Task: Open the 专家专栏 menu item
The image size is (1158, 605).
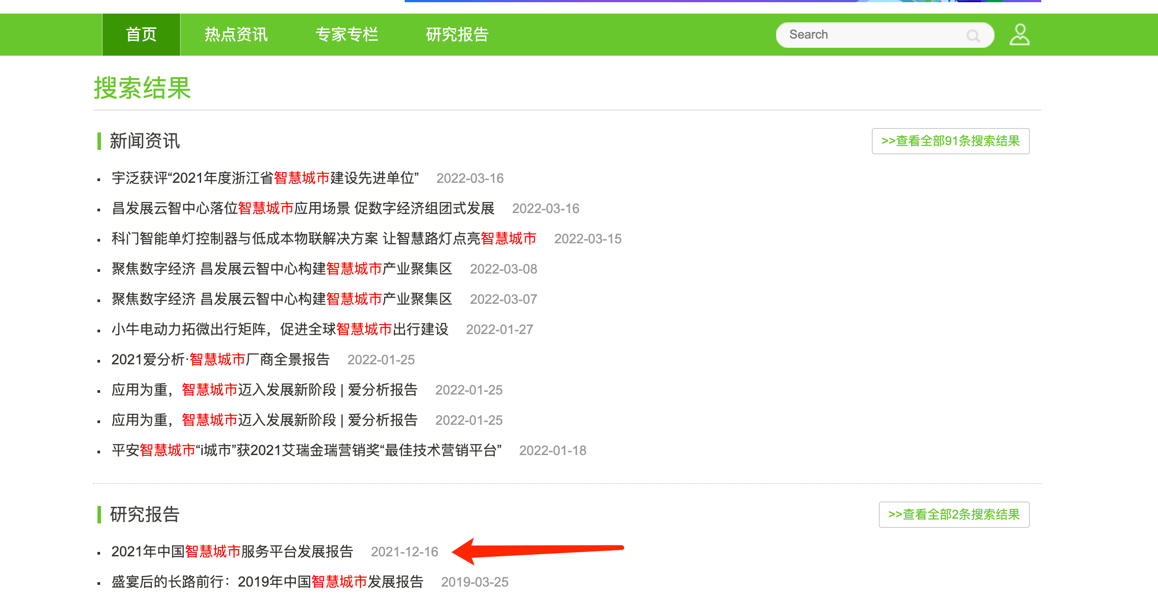Action: pyautogui.click(x=347, y=35)
